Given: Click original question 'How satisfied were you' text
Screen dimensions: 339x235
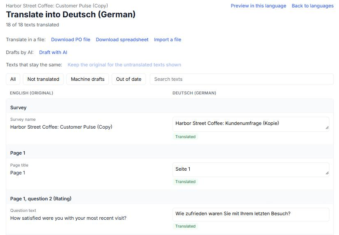Looking at the screenshot, I should pos(68,218).
